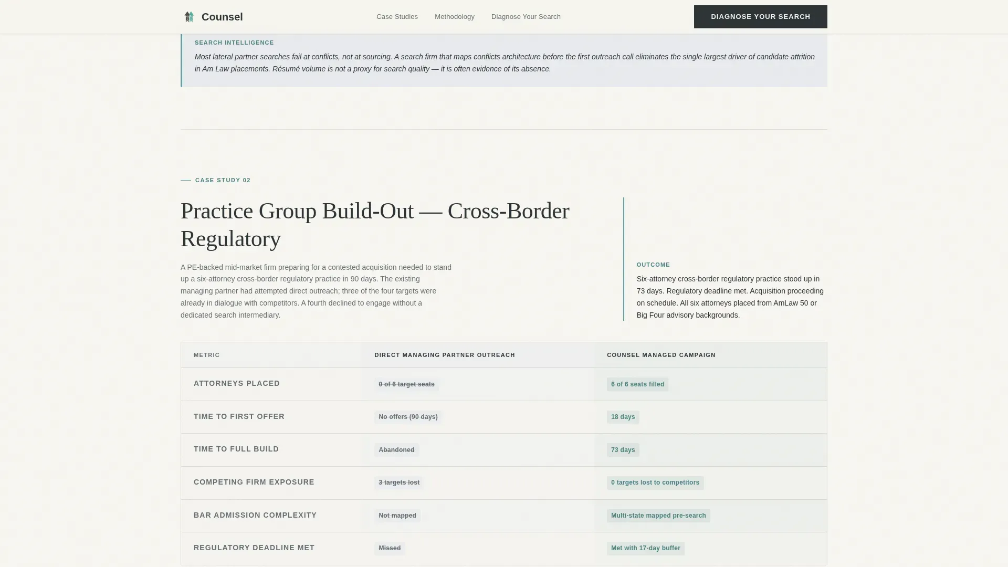Click '0 targets lost to competitors' badge
Screen dimensions: 1008x567
pos(655,482)
